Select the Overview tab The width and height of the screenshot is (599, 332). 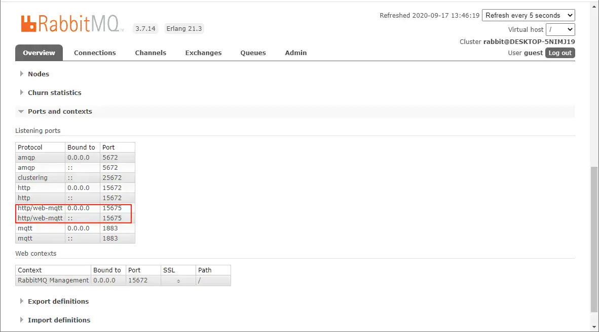[39, 53]
